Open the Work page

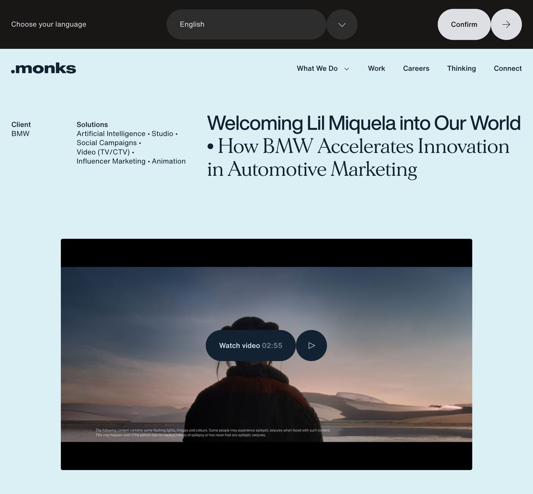(376, 68)
